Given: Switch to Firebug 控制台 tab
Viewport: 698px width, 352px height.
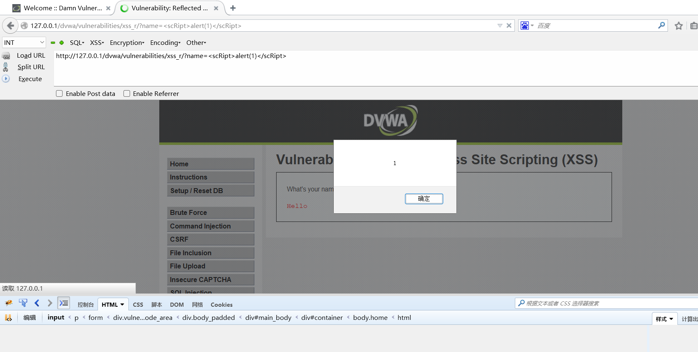Looking at the screenshot, I should click(86, 305).
